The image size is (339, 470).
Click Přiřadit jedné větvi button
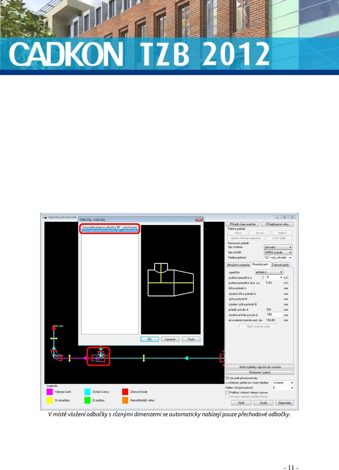coord(277,224)
